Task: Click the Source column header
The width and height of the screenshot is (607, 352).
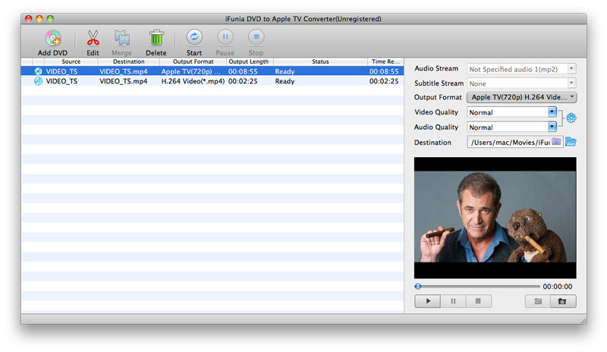Action: click(71, 61)
